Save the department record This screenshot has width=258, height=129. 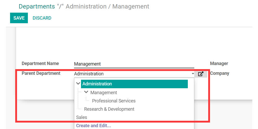(19, 18)
